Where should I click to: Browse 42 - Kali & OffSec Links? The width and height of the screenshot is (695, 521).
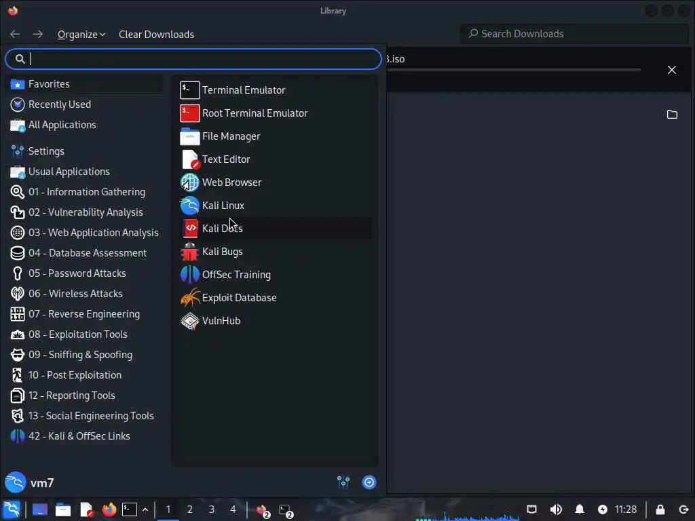click(x=84, y=436)
